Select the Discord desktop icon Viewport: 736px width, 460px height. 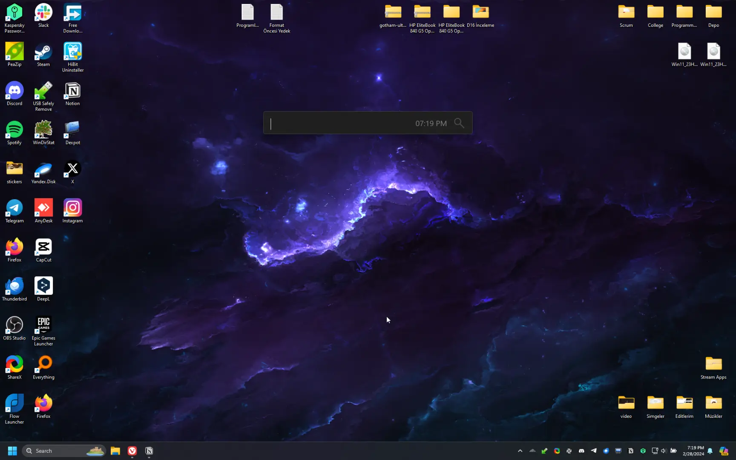click(14, 94)
